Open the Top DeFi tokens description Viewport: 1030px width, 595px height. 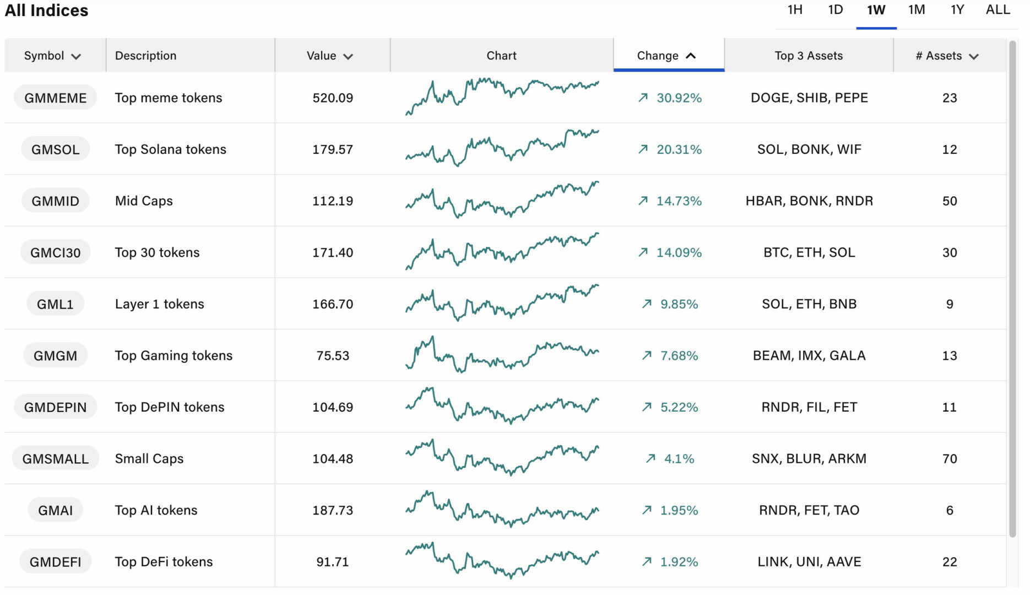tap(164, 562)
